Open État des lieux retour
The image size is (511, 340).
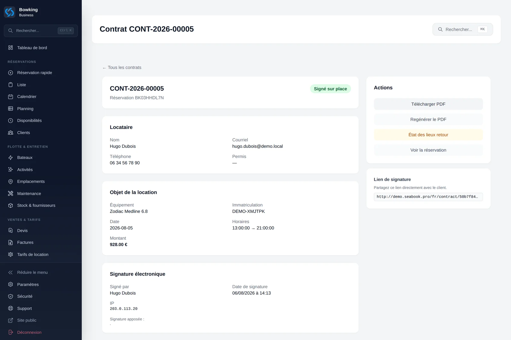click(x=428, y=135)
